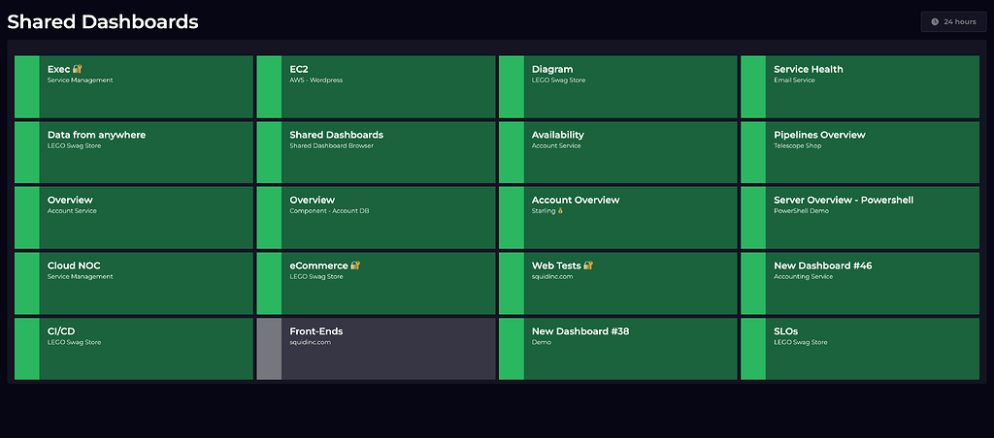Click the green status bar of Exec tile
This screenshot has width=994, height=438.
click(26, 86)
